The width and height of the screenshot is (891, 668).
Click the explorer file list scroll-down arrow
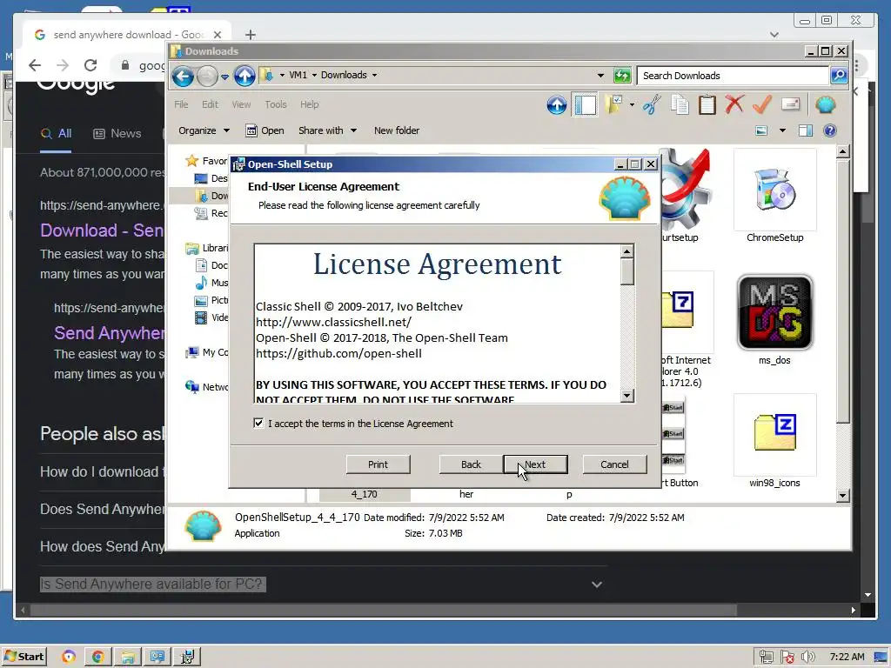click(842, 495)
